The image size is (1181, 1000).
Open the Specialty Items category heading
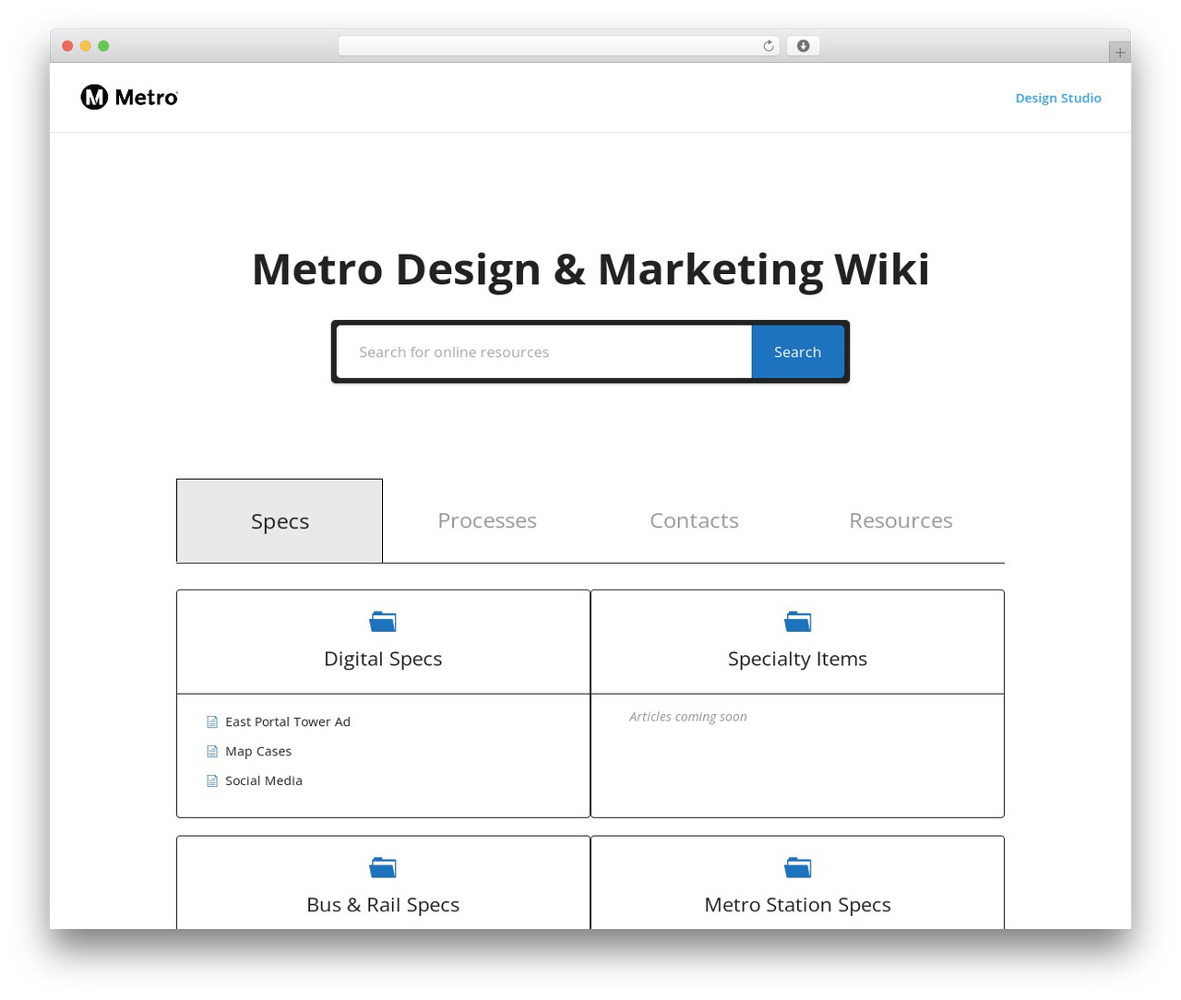798,659
